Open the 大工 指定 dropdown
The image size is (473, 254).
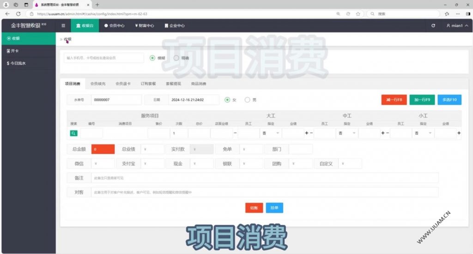point(271,133)
